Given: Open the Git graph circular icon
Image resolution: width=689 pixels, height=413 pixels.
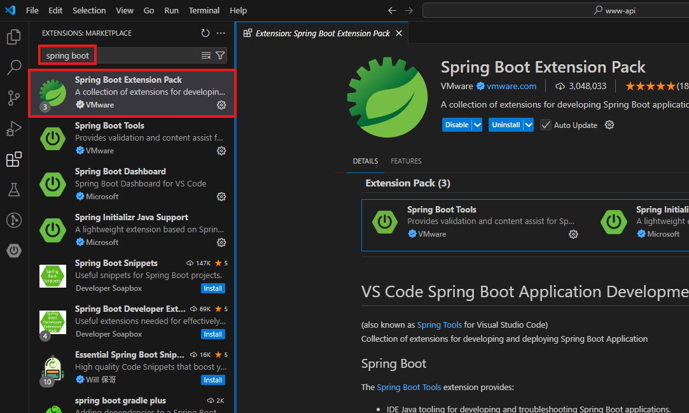Looking at the screenshot, I should [x=13, y=220].
